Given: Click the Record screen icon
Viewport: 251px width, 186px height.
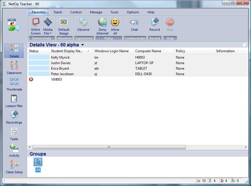Looking at the screenshot, I should [x=155, y=22].
